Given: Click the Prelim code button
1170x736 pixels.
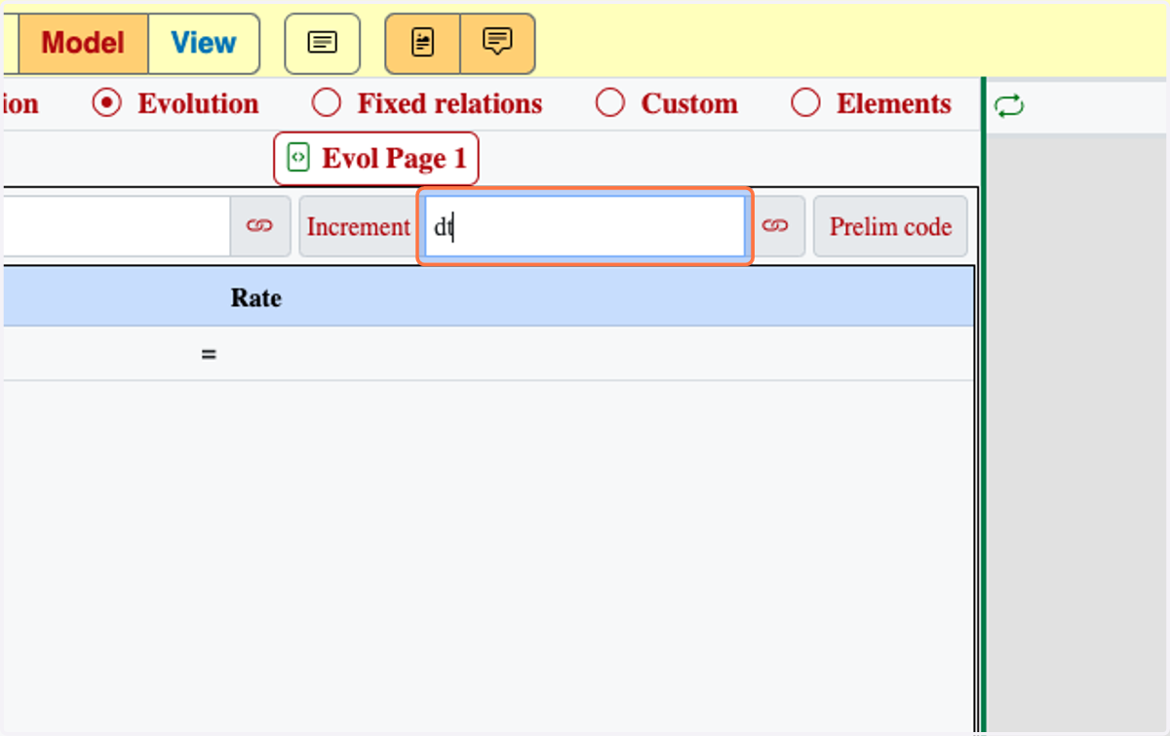Looking at the screenshot, I should 890,226.
